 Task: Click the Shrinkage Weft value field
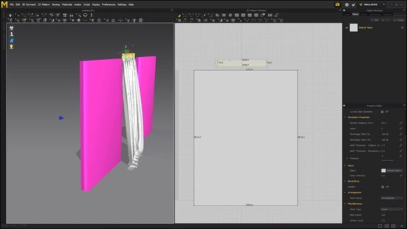click(x=389, y=134)
